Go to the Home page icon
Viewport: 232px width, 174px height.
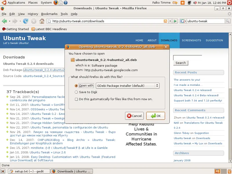42,21
